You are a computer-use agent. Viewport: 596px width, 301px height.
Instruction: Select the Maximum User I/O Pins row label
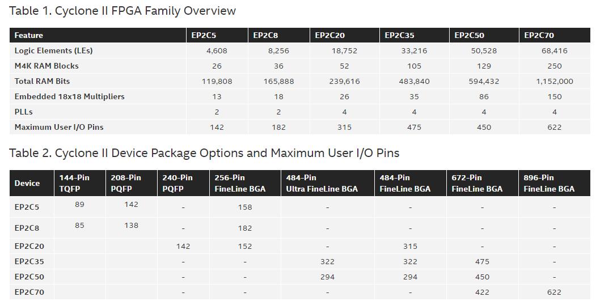pos(59,127)
